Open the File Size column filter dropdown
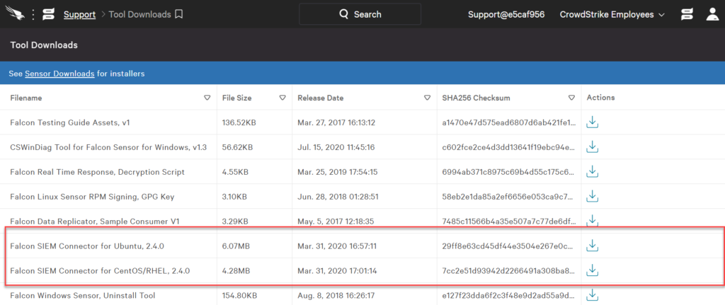The image size is (725, 305). (x=282, y=98)
